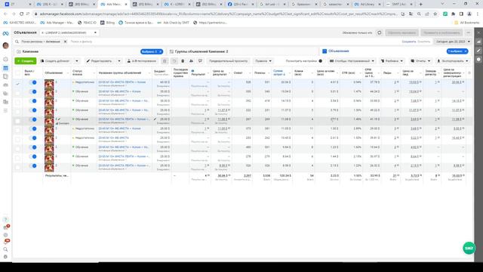Screen dimensions: 483x272
Task: Expand the Create duplicate dropdown arrow
Action: (x=77, y=61)
